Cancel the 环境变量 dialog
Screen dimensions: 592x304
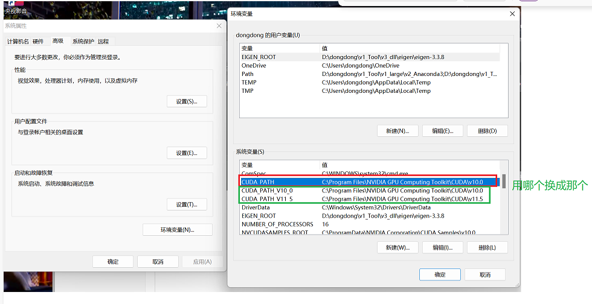pos(485,274)
